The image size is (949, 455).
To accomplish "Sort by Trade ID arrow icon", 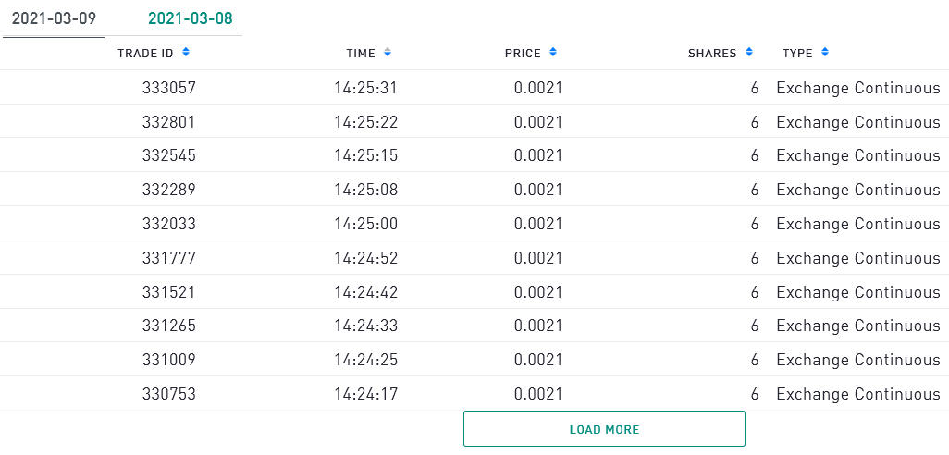I will point(186,53).
